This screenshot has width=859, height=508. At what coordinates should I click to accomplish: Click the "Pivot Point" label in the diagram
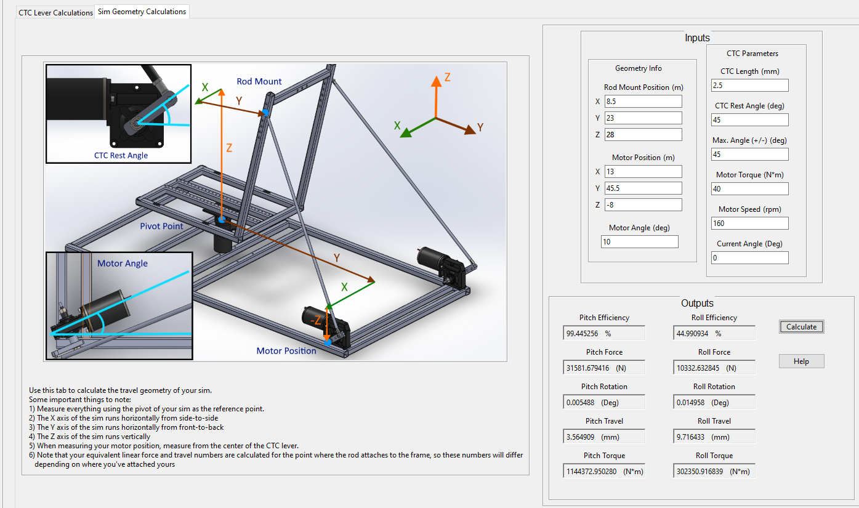(161, 226)
